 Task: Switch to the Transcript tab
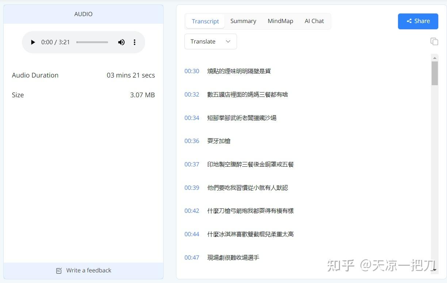(x=205, y=21)
